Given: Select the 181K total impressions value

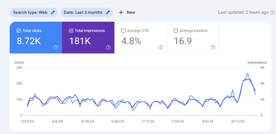Looking at the screenshot, I should (x=80, y=41).
